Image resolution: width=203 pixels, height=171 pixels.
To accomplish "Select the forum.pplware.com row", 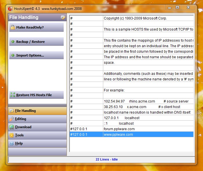I will (x=131, y=129).
